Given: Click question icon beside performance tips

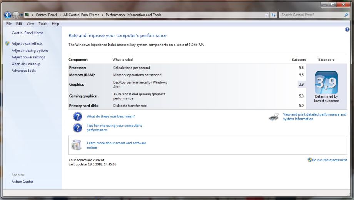Looking at the screenshot, I should 77,128.
